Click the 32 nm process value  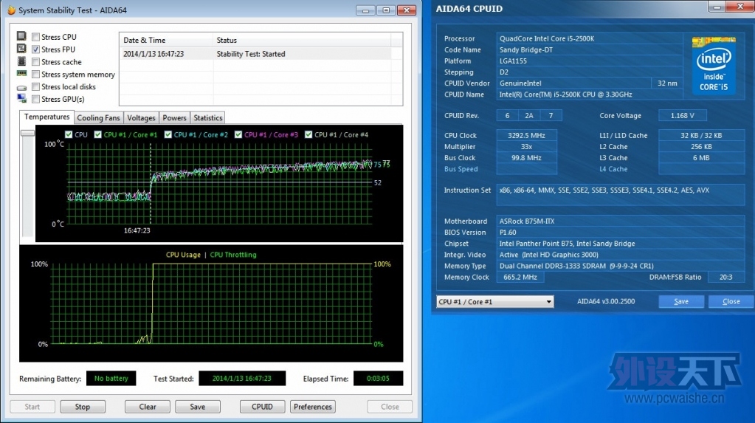667,83
